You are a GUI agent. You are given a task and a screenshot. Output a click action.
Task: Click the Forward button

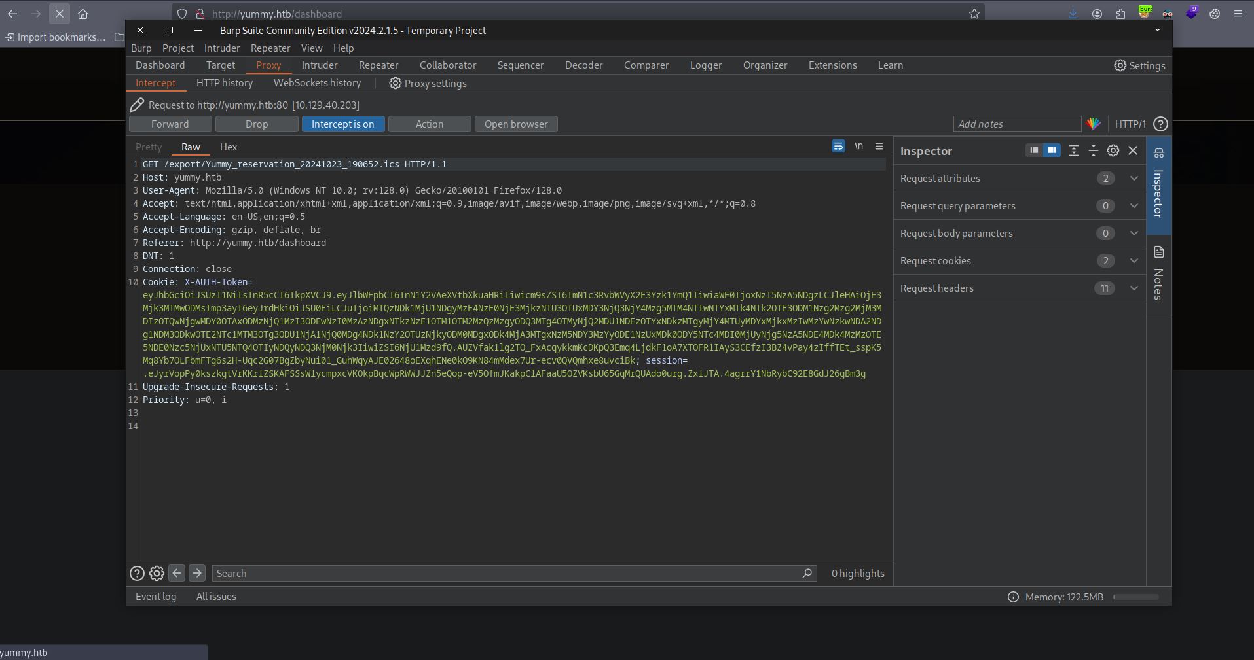pos(170,124)
